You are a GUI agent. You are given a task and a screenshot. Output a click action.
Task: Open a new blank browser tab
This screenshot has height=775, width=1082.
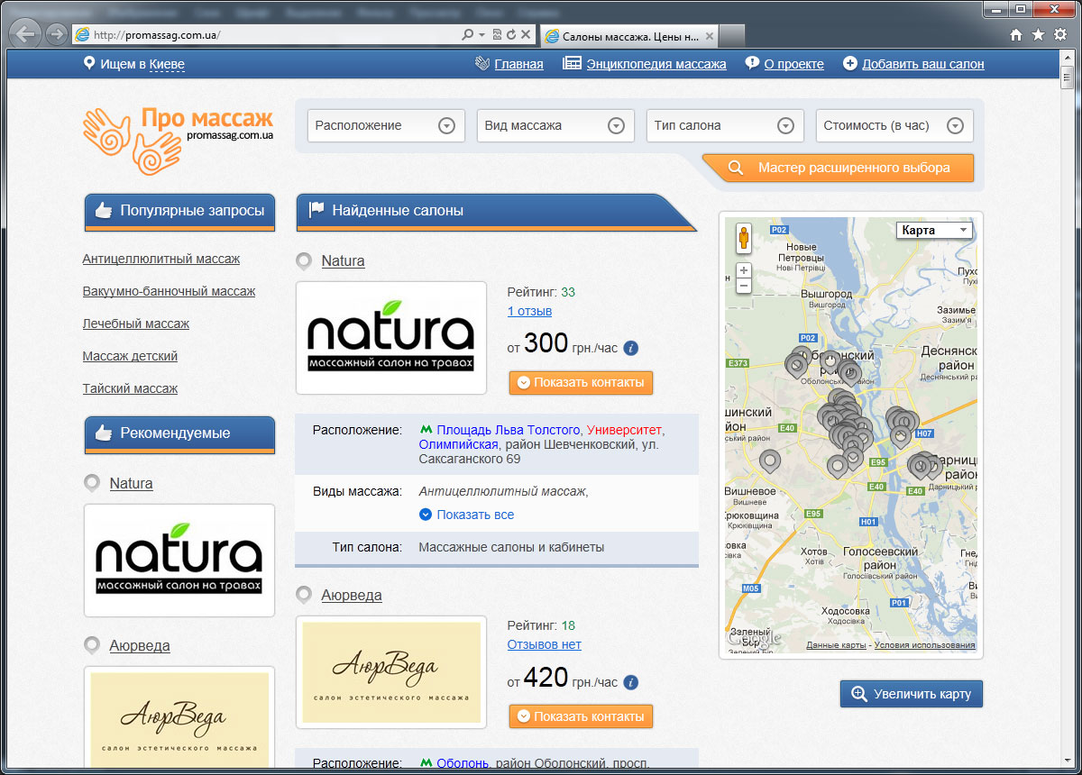[732, 36]
